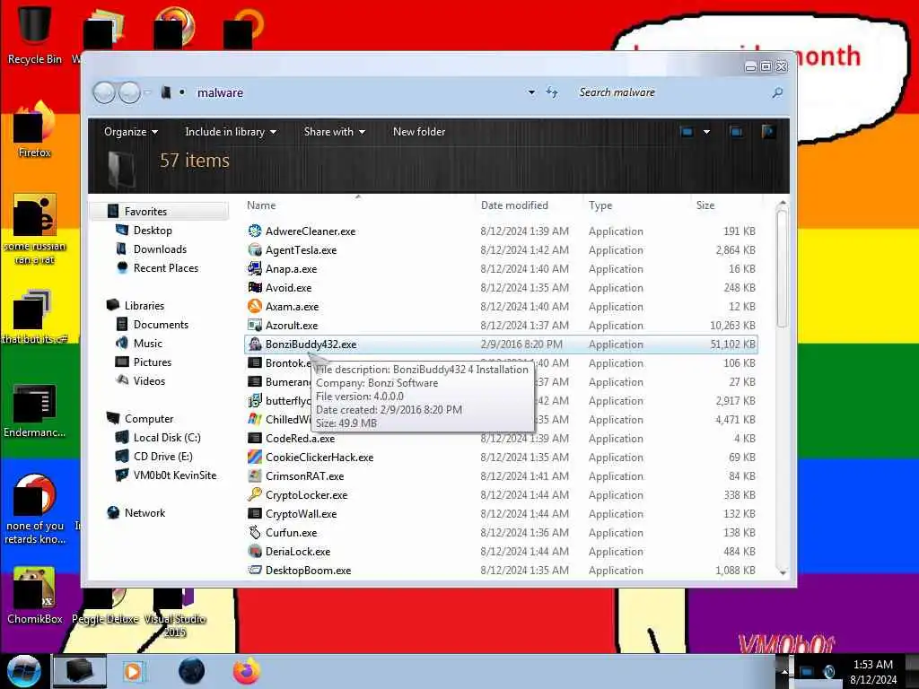This screenshot has height=689, width=919.
Task: Open Firefox from the taskbar
Action: click(x=247, y=671)
